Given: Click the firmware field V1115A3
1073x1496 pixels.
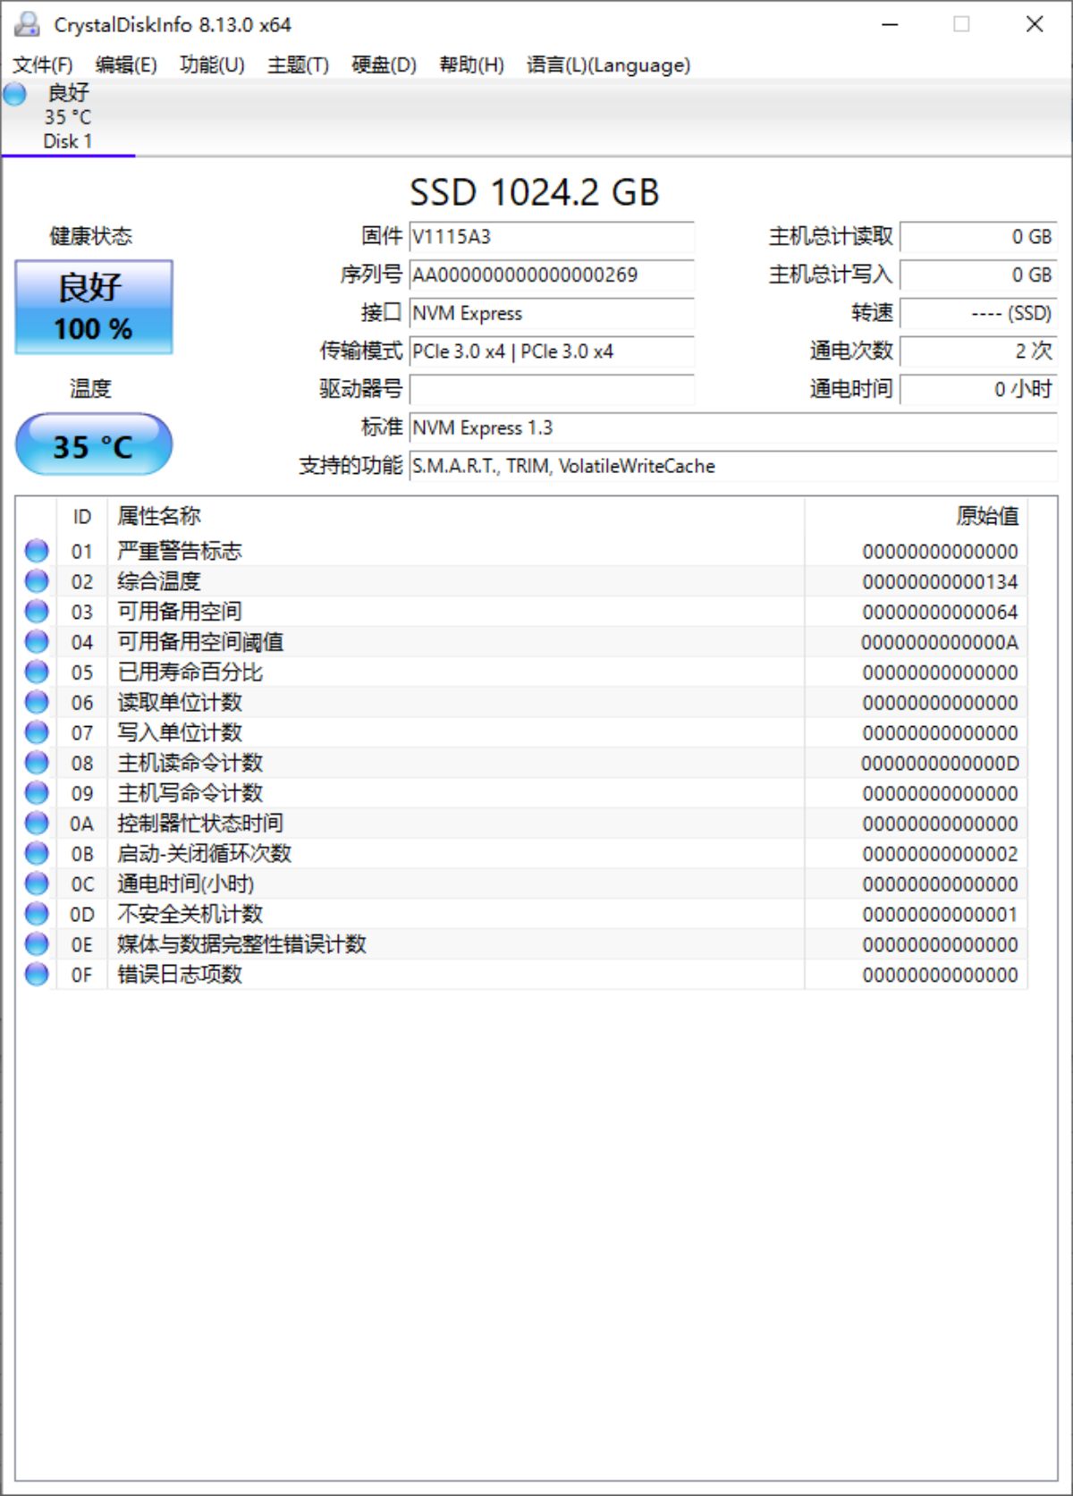Looking at the screenshot, I should click(x=552, y=237).
